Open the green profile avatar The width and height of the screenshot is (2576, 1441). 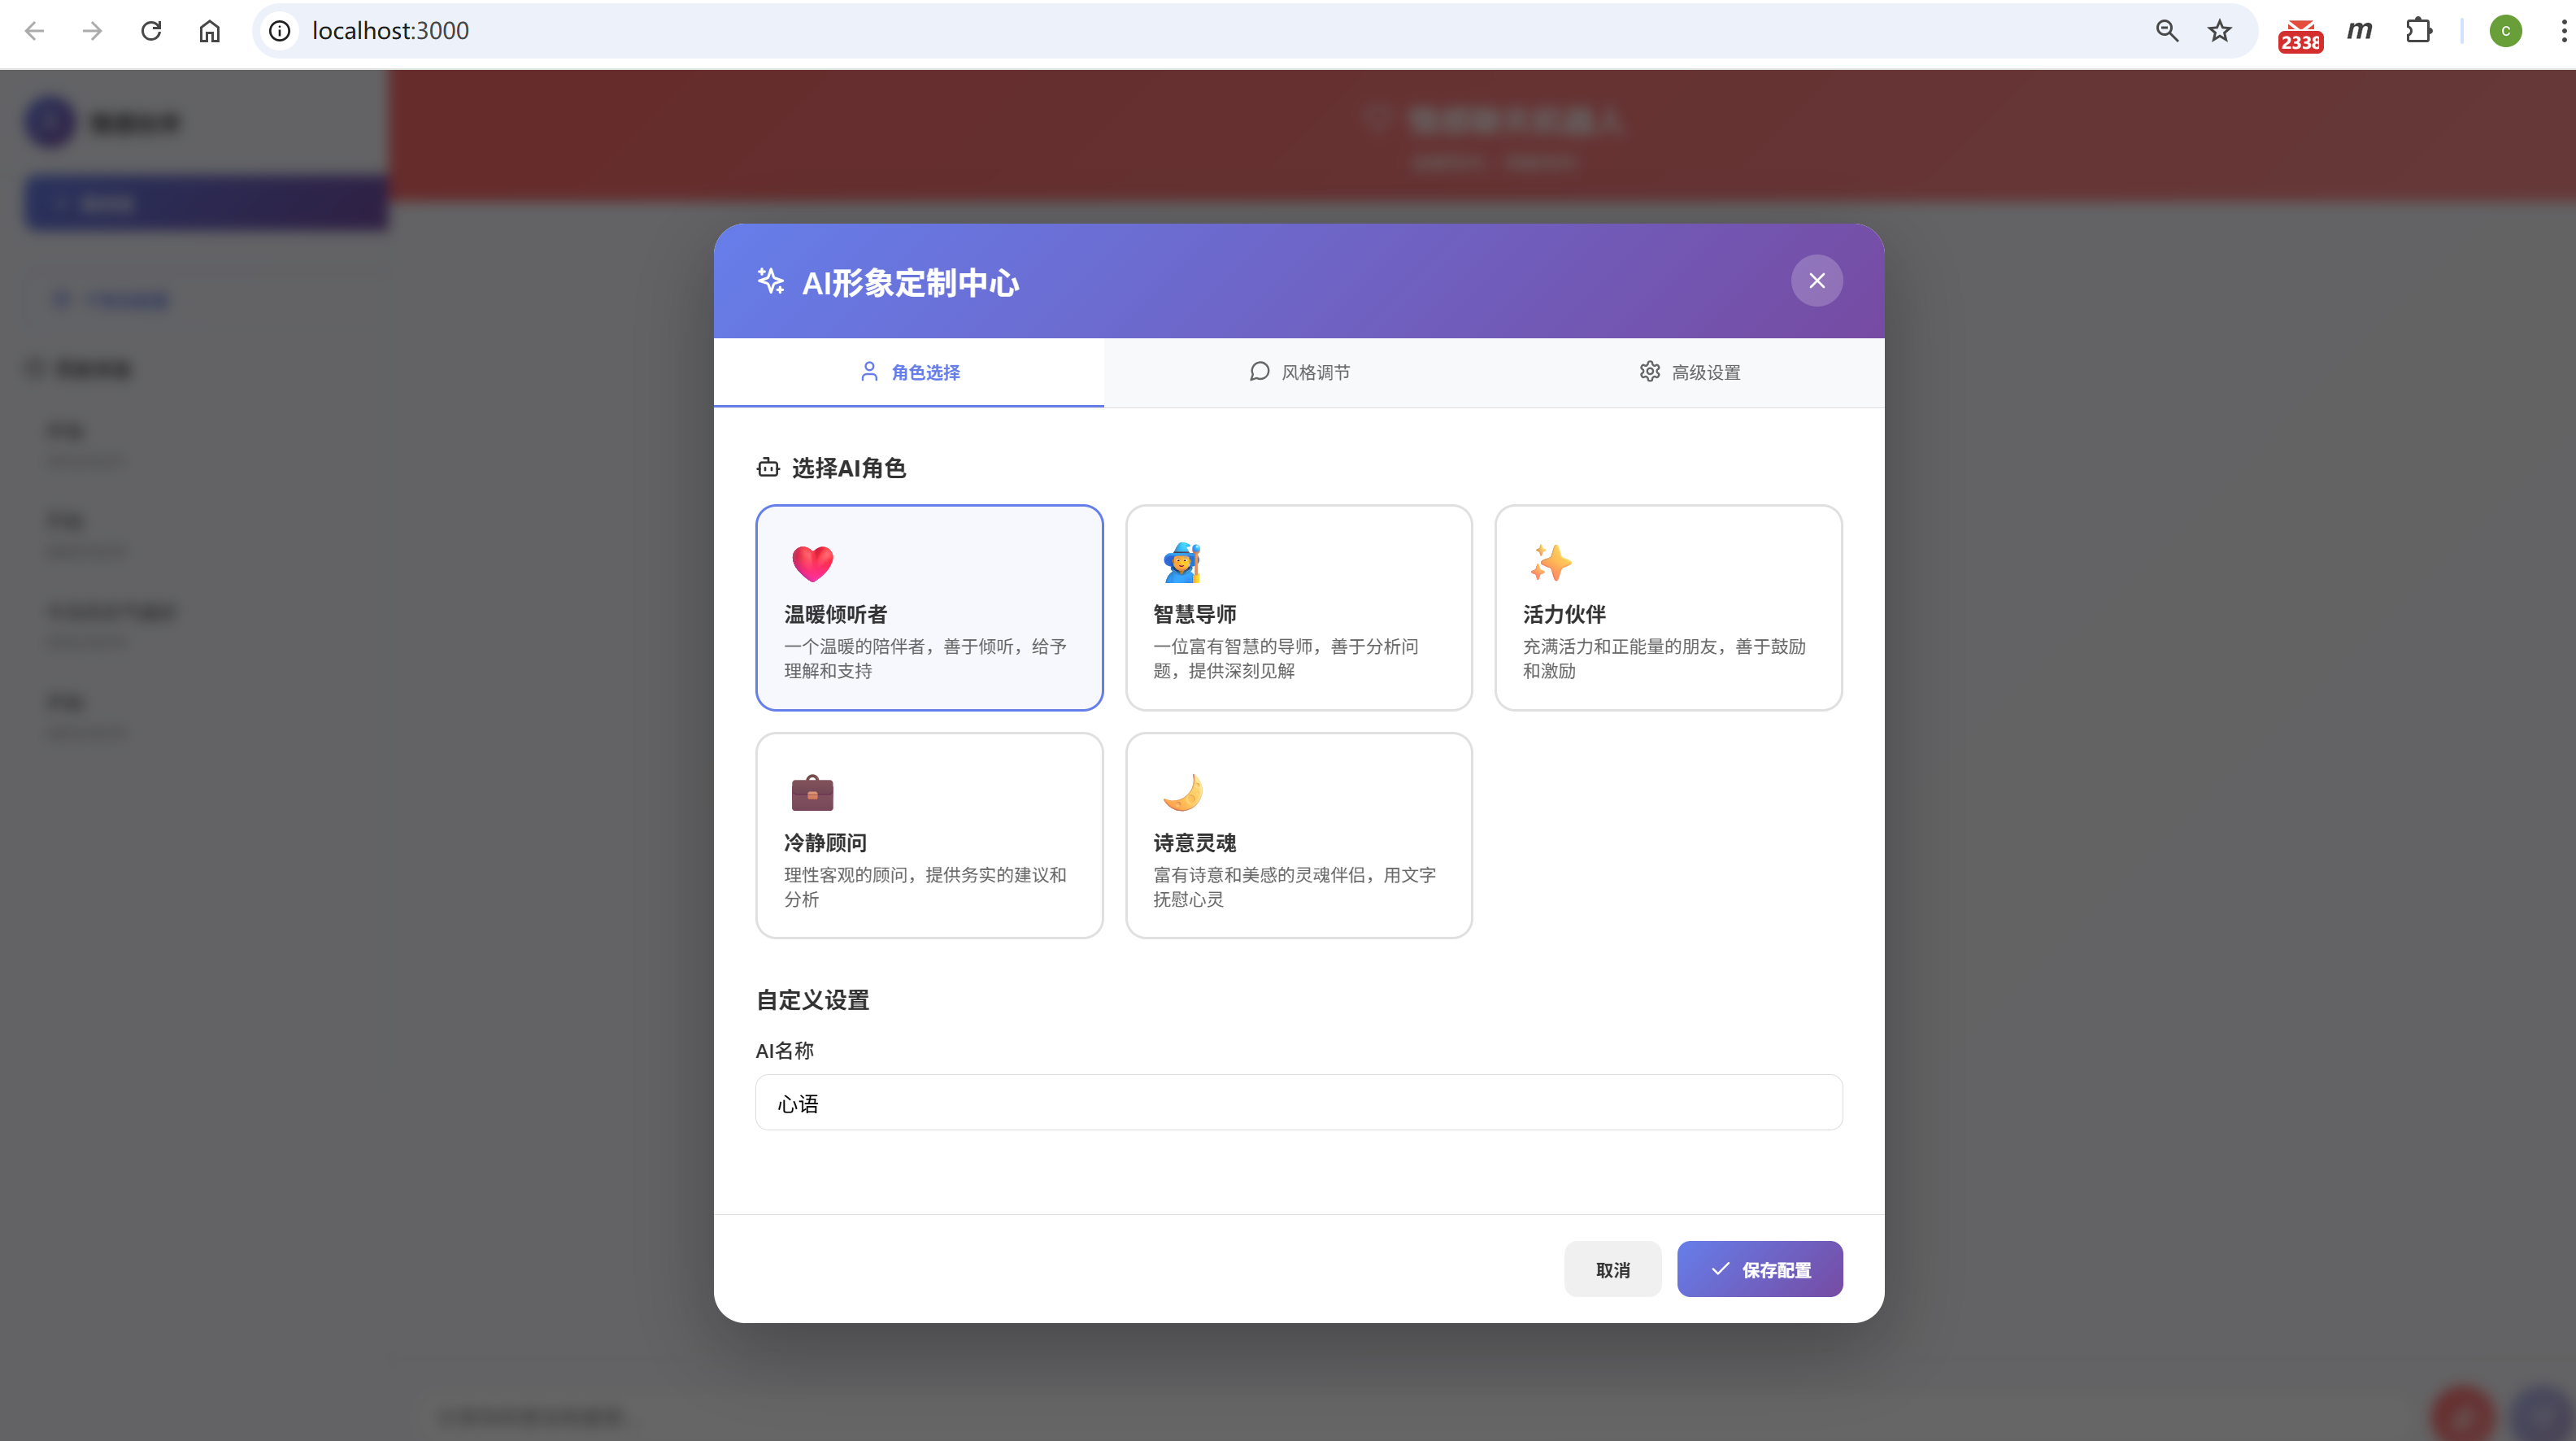click(x=2505, y=31)
